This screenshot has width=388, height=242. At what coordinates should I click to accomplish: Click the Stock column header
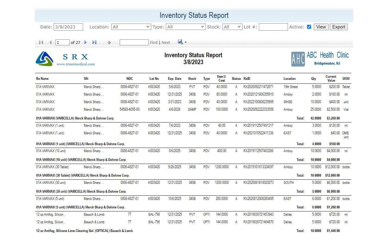[x=192, y=79]
